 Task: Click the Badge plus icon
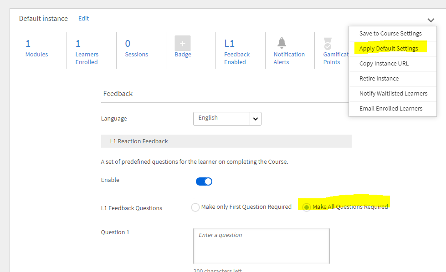pos(183,43)
